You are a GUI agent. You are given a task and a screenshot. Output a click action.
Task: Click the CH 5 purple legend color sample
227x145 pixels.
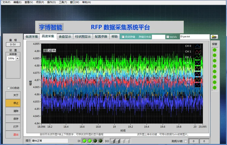click(198, 74)
